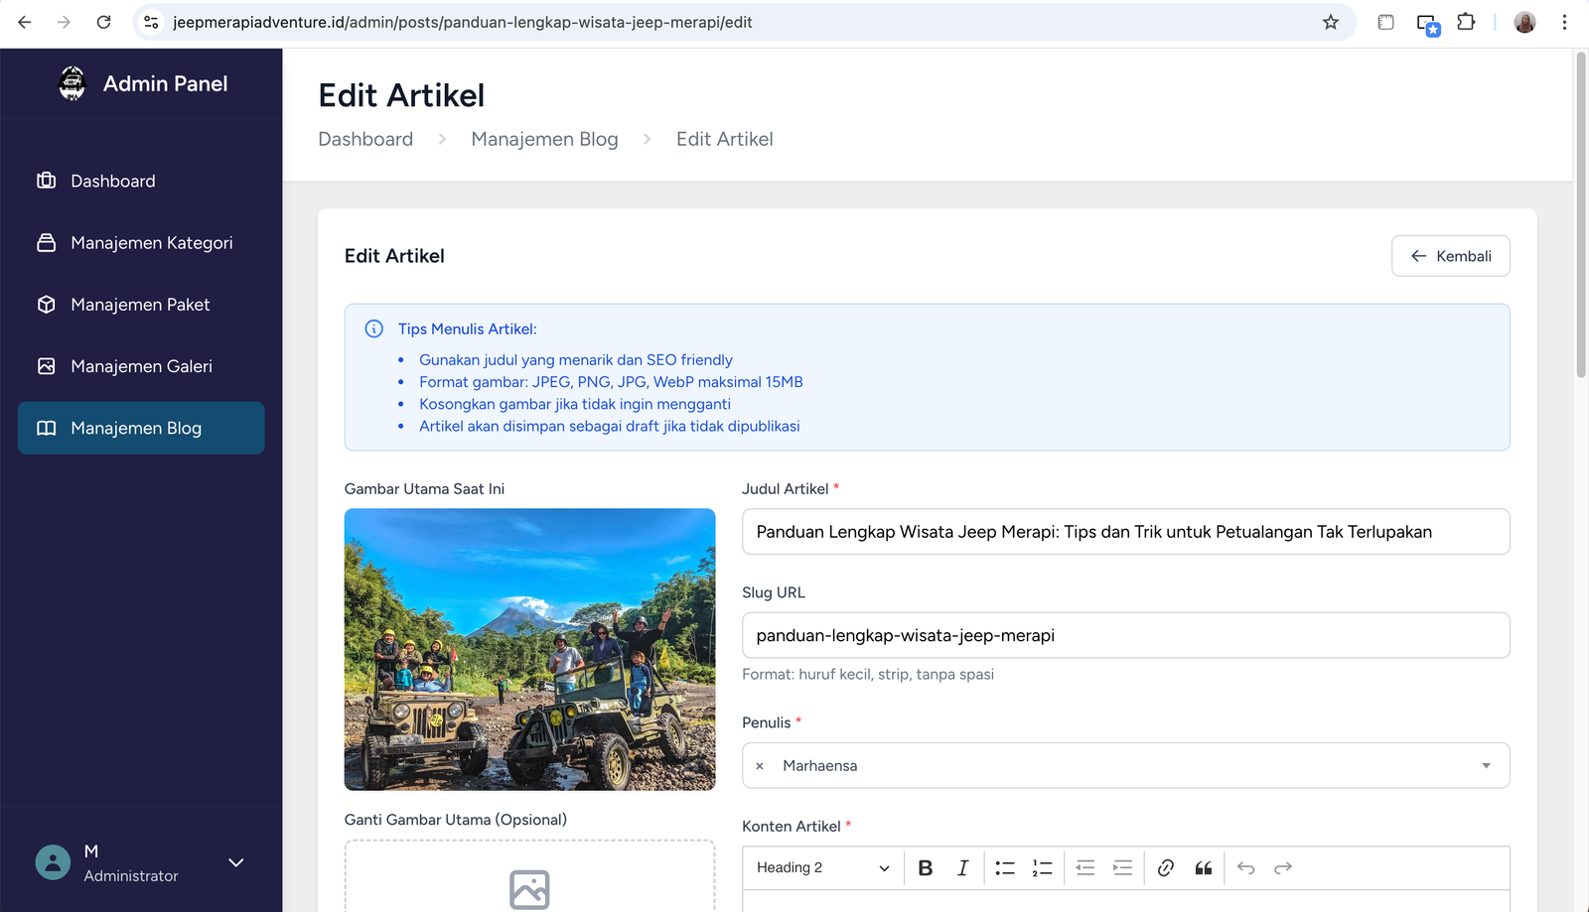
Task: Clear the selected author Marhaensa
Action: (760, 766)
